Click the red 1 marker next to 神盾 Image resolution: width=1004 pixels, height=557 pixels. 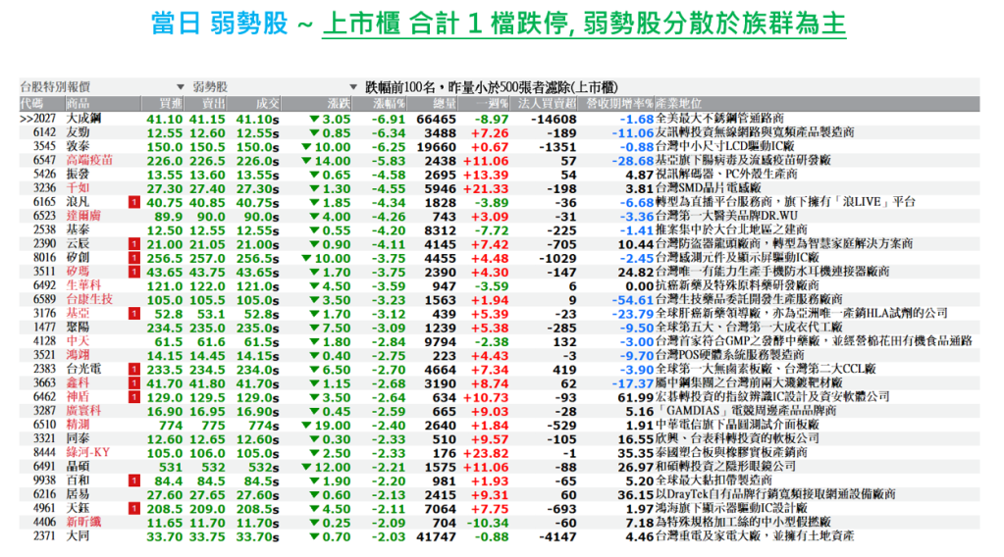(x=132, y=397)
